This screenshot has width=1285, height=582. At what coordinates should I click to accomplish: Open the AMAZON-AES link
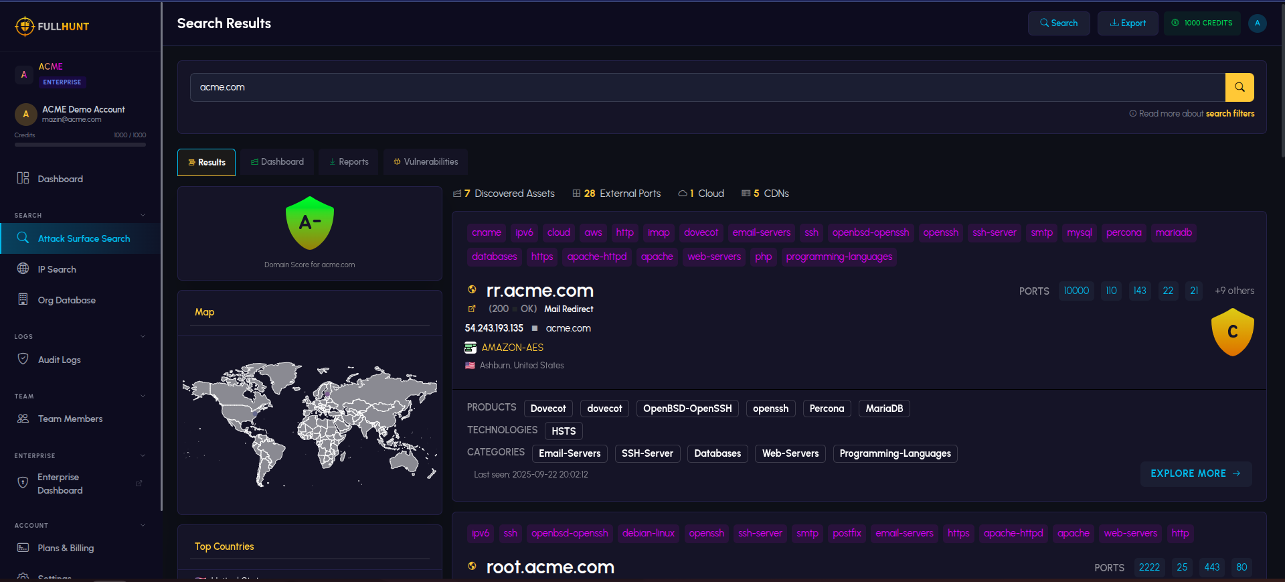513,348
